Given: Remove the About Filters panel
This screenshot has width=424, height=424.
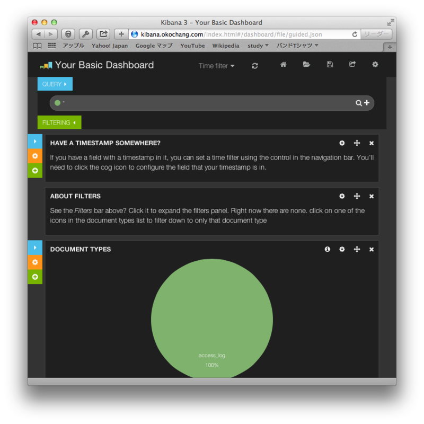Looking at the screenshot, I should tap(372, 196).
